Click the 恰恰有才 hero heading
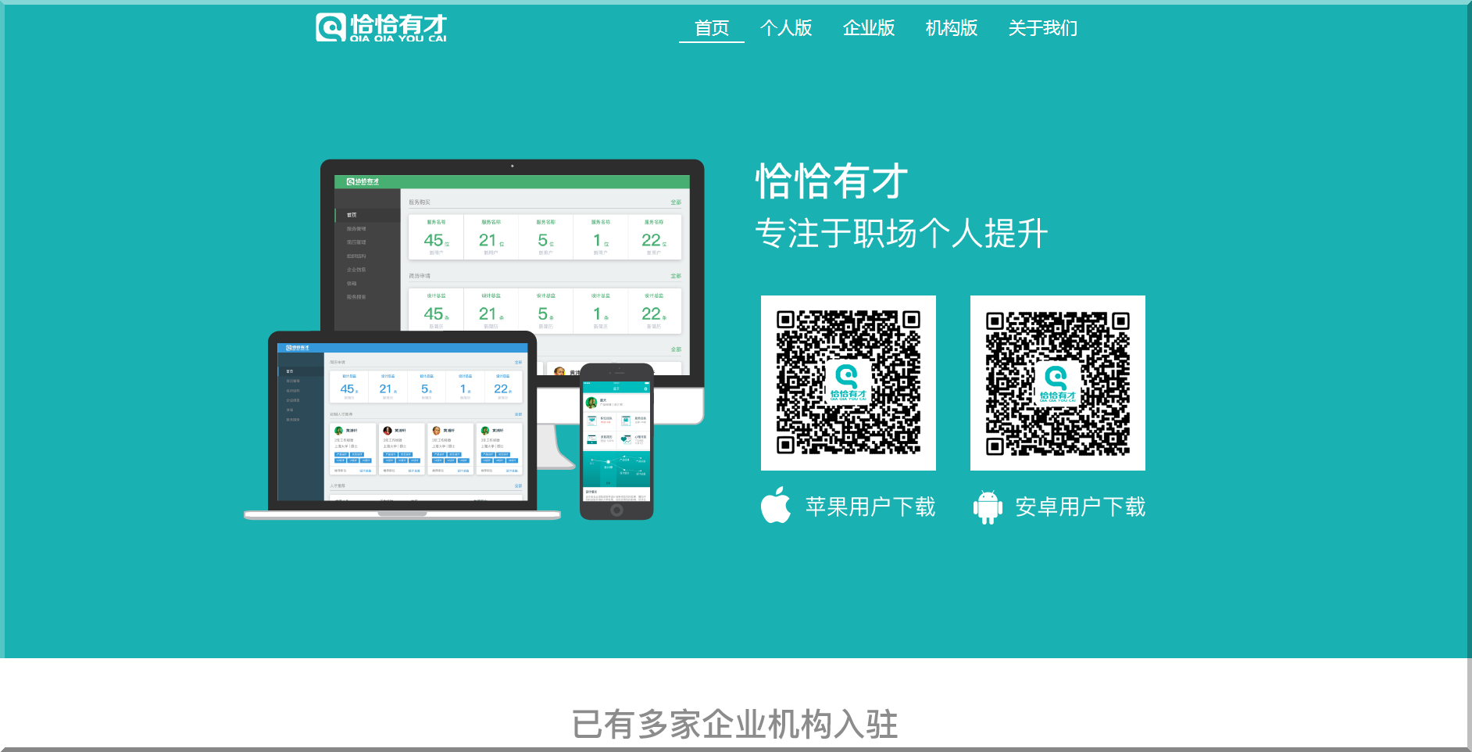 831,181
